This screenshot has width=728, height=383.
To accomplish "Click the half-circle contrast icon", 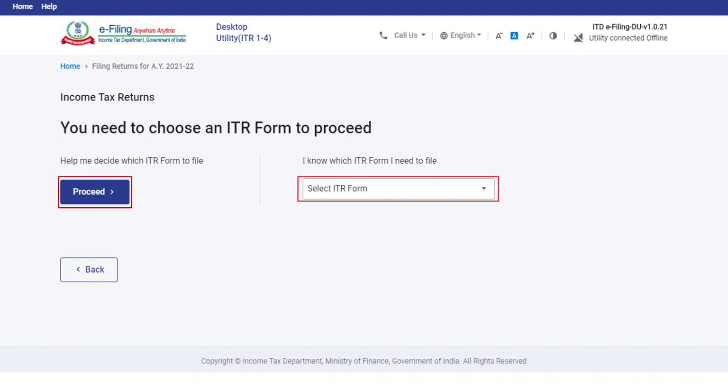I will click(x=553, y=35).
